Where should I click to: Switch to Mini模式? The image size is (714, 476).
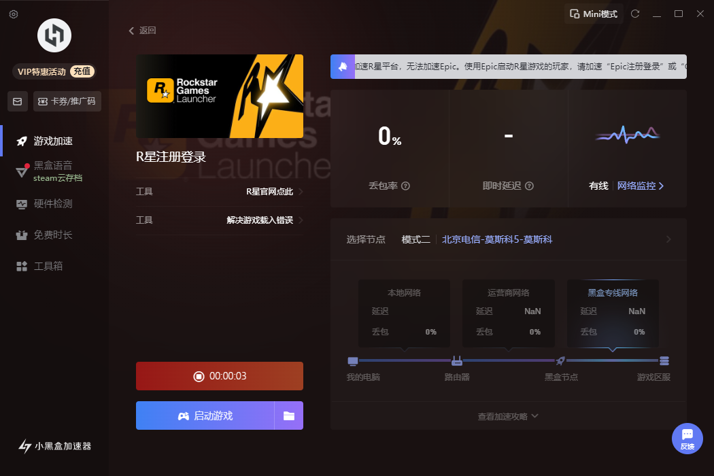click(x=594, y=14)
